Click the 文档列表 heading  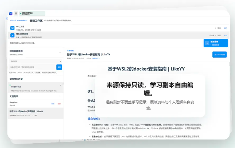point(14,96)
